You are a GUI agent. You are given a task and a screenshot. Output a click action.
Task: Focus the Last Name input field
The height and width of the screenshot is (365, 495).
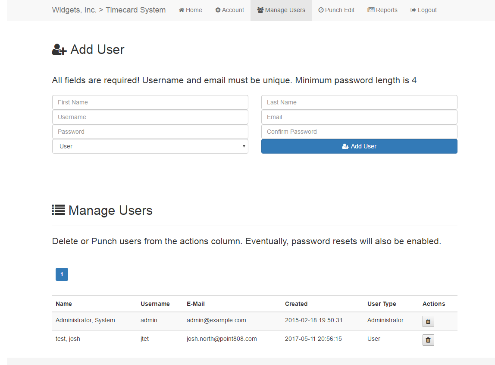tap(359, 102)
